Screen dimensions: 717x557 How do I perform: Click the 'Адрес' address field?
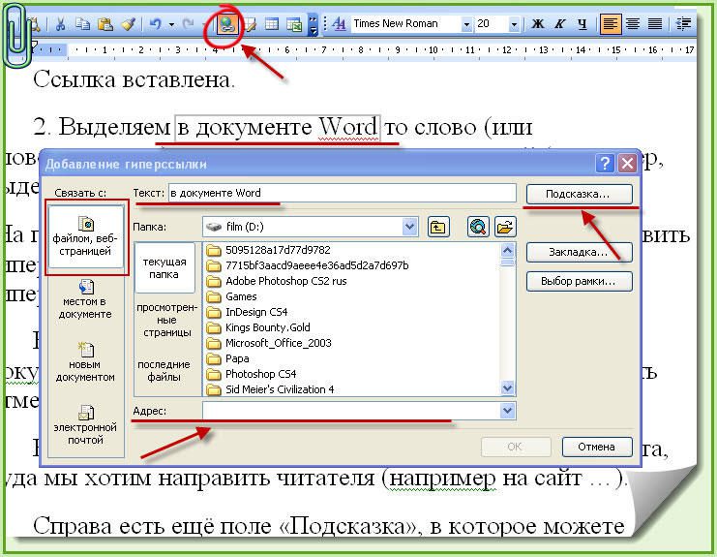[x=351, y=411]
